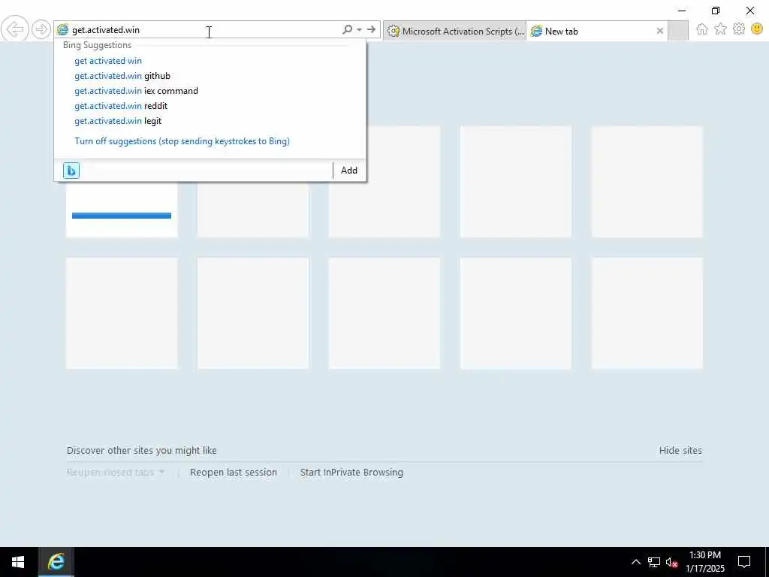Viewport: 769px width, 577px height.
Task: Click the magnifier search icon in address bar
Action: 347,29
